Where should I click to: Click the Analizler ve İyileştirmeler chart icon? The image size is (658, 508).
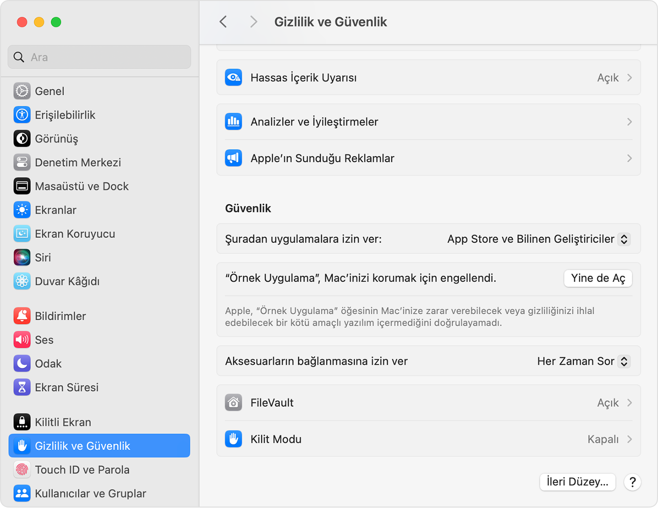[x=234, y=122]
